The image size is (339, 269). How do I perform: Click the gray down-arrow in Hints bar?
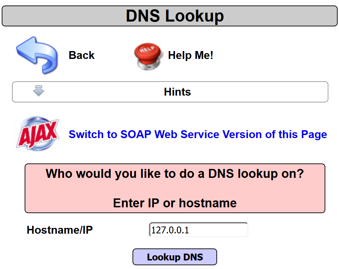[x=39, y=91]
